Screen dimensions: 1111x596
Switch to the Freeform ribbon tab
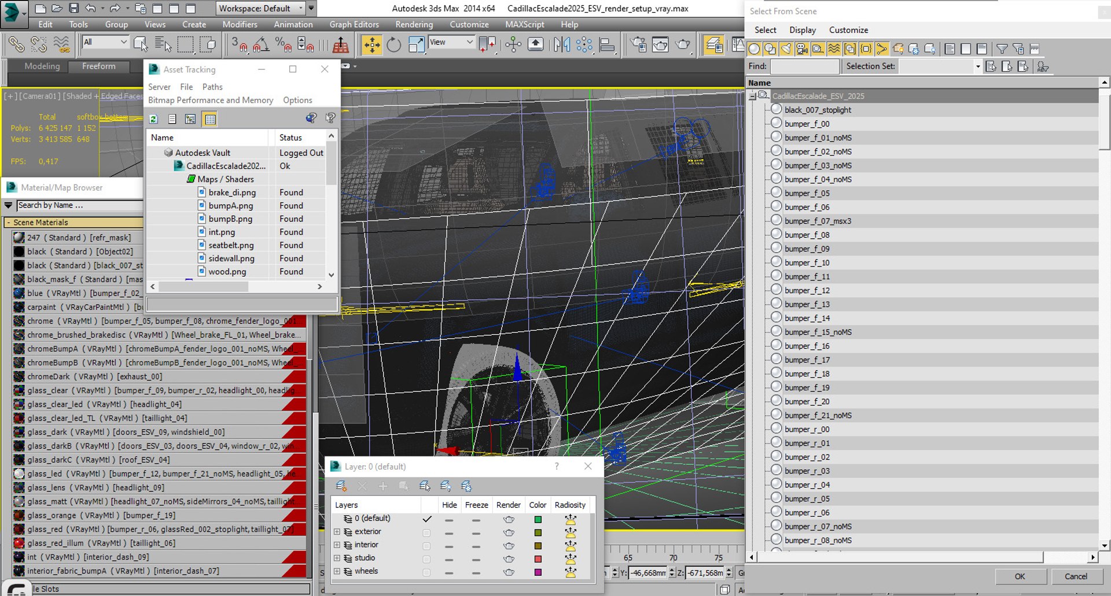click(x=98, y=66)
